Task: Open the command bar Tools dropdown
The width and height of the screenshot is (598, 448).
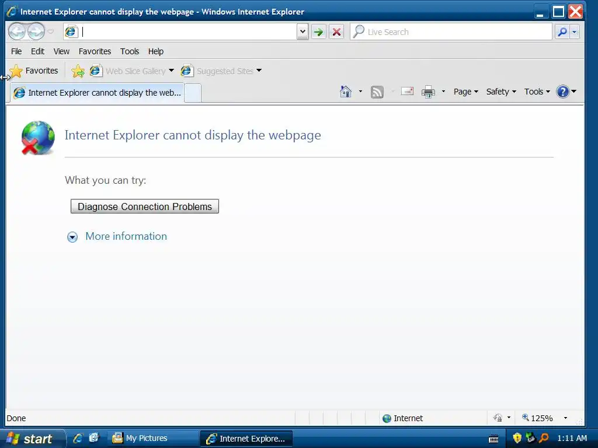Action: click(x=537, y=92)
